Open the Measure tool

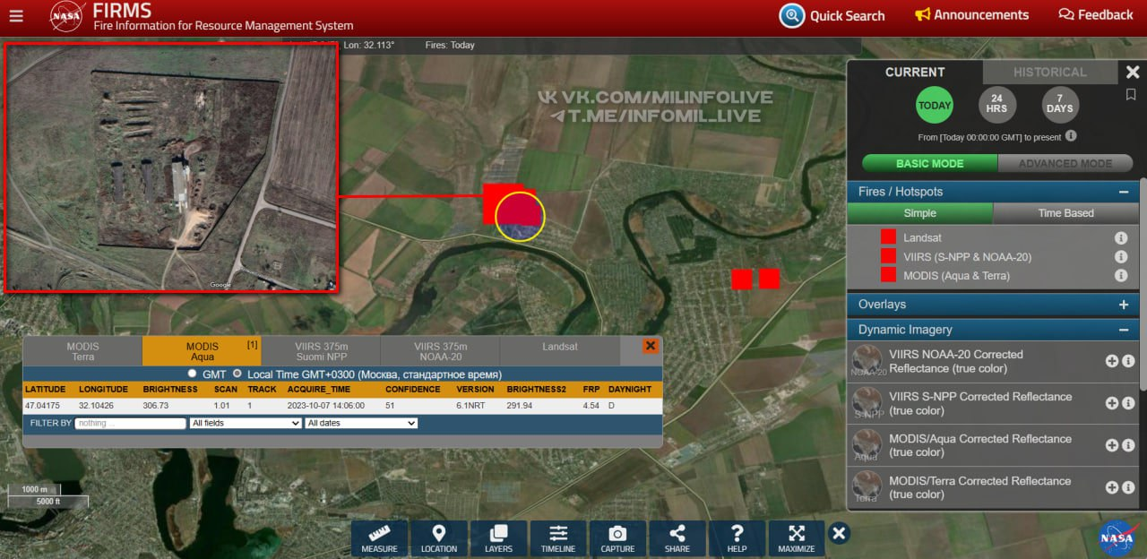(x=379, y=538)
